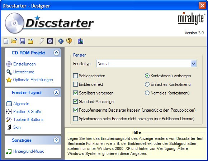Collapse the Fenster-Layout panel chevron
Viewport: 208px width, 161px height.
(57, 92)
